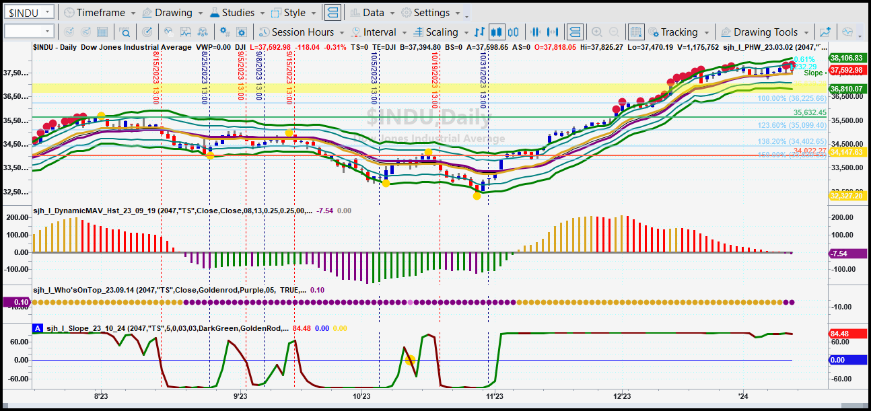Switch to hollow candlestick chart type
871x411 pixels.
point(514,32)
